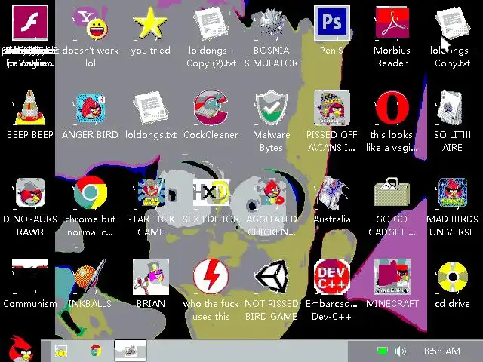Viewport: 483px width, 362px height.
Task: Click the Angry Bird start button
Action: pyautogui.click(x=20, y=349)
